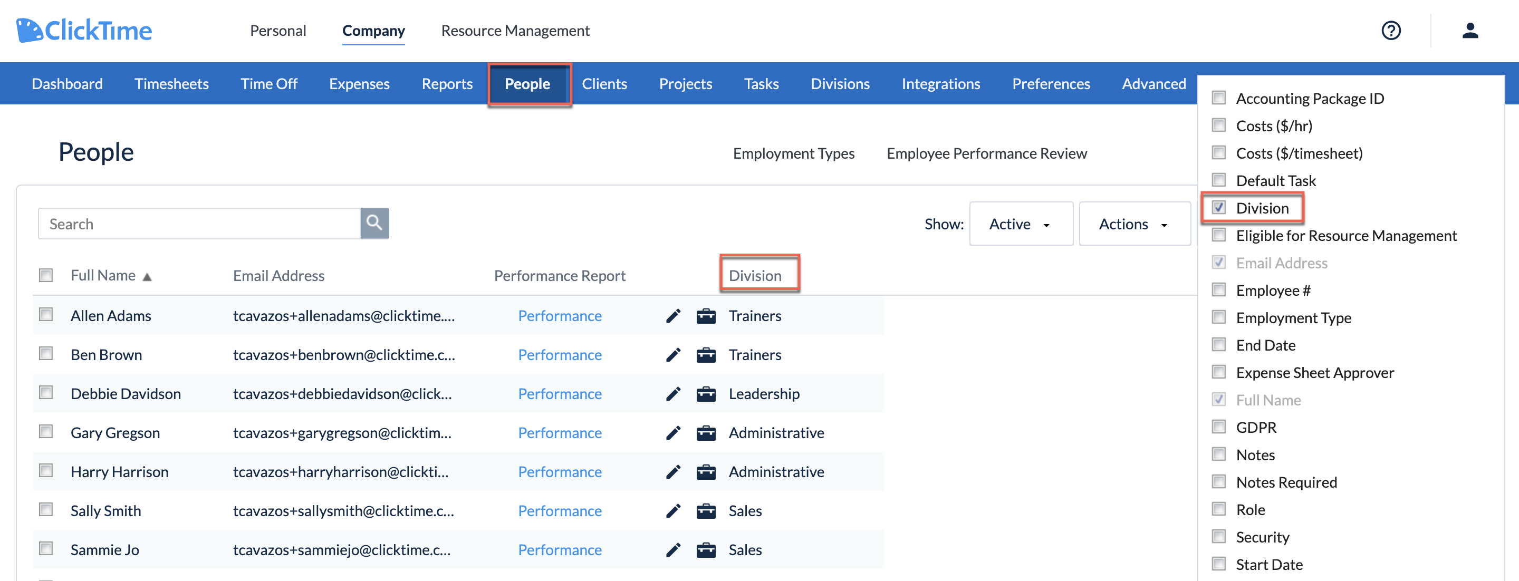The height and width of the screenshot is (581, 1519).
Task: Switch to the Expenses tab
Action: point(359,84)
